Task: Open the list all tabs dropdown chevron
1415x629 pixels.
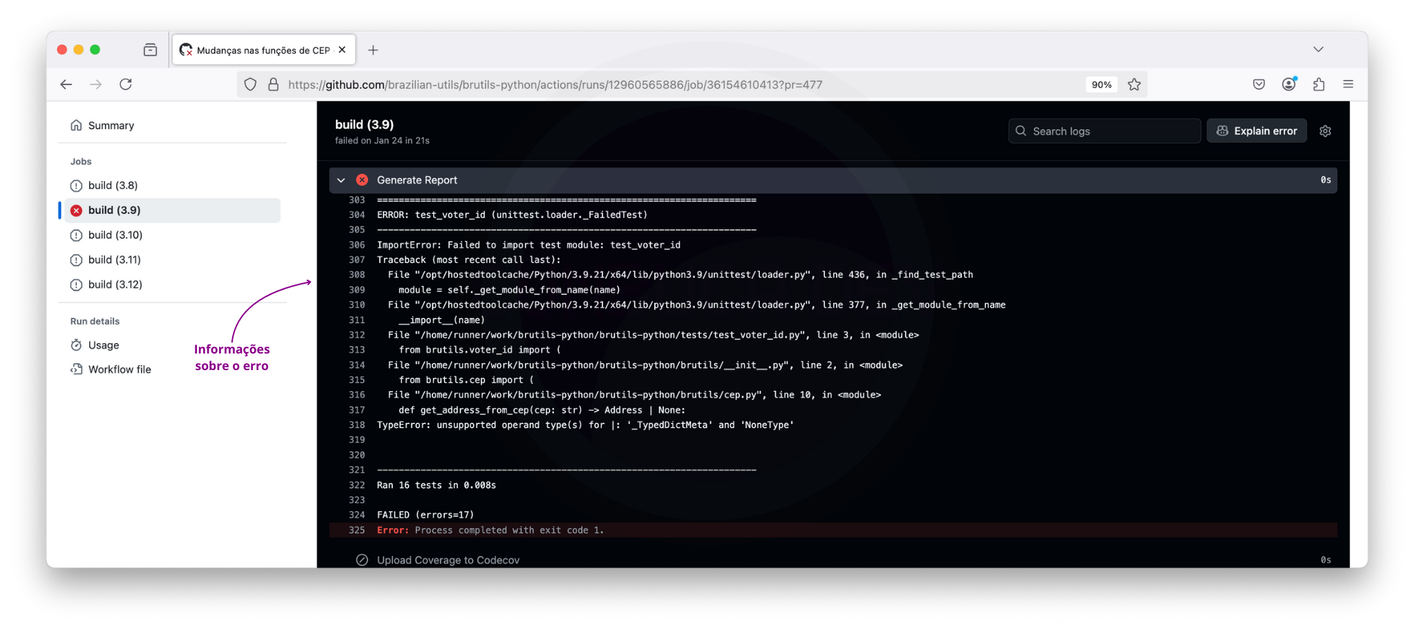Action: click(1318, 50)
